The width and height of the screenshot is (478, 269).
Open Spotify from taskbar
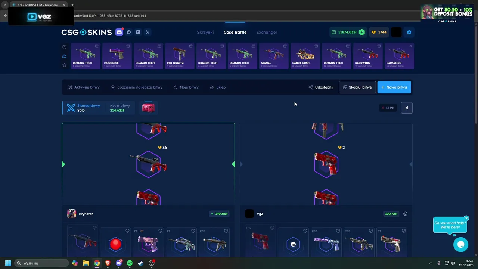click(x=130, y=263)
